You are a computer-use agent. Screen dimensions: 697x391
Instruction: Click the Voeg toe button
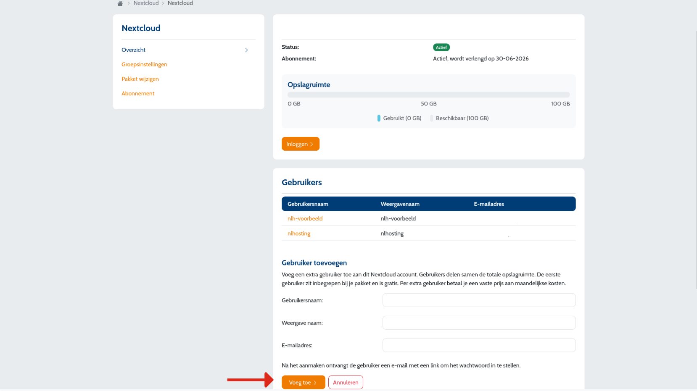point(304,382)
